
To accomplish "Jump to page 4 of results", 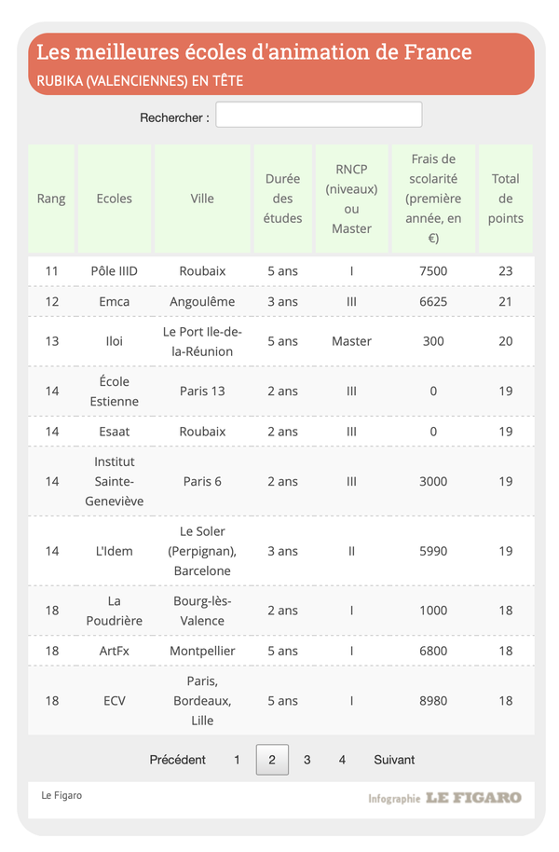I will [x=342, y=760].
